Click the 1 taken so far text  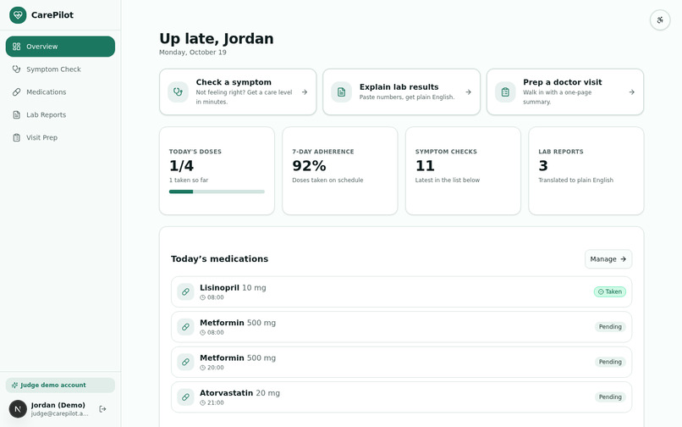point(189,180)
